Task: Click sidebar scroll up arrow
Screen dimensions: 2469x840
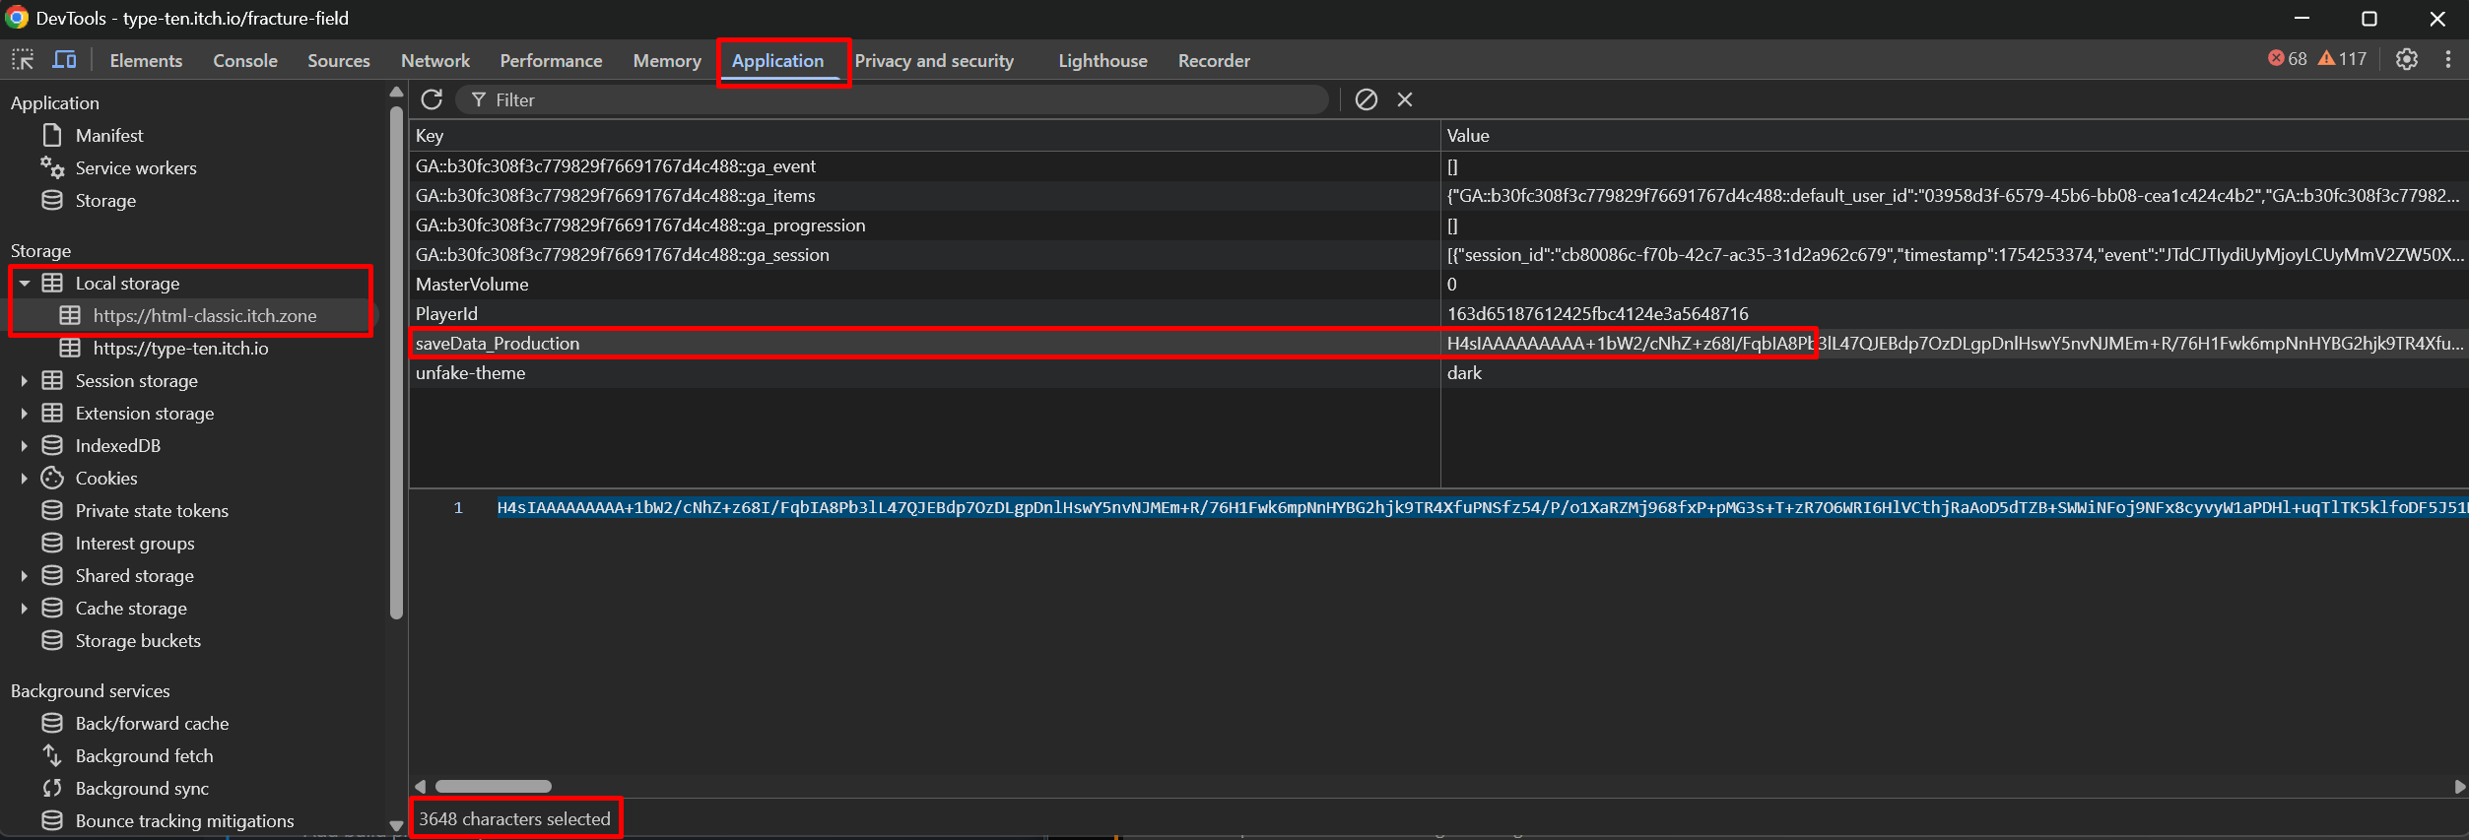Action: click(x=396, y=93)
